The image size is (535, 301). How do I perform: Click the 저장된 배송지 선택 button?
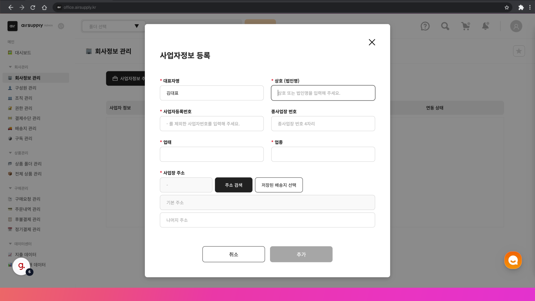[279, 185]
